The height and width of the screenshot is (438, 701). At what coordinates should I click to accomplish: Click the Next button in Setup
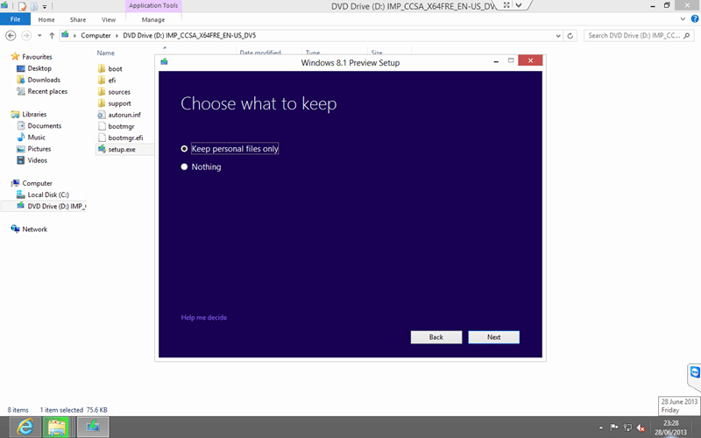493,337
